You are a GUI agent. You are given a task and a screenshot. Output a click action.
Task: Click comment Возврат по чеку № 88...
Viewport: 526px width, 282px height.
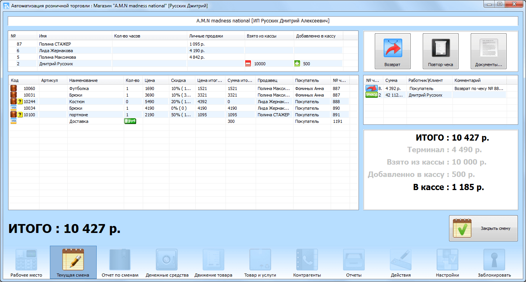(x=479, y=88)
